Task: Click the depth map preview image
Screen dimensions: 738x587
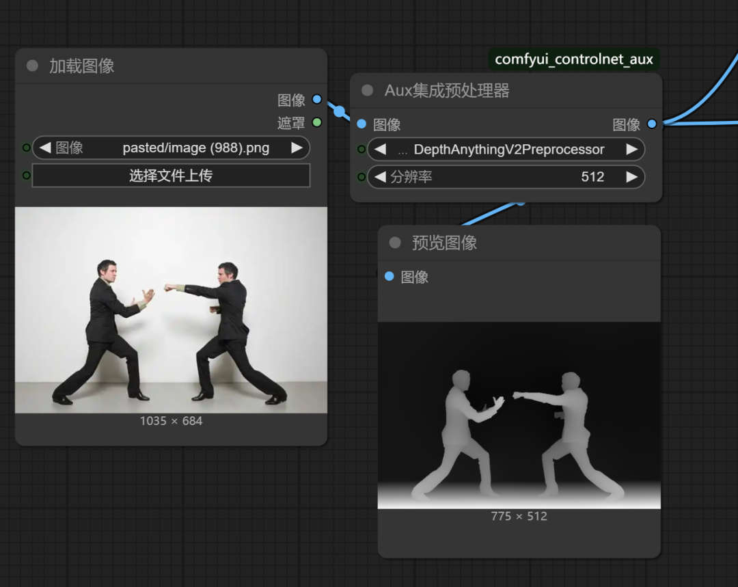Action: pos(519,415)
